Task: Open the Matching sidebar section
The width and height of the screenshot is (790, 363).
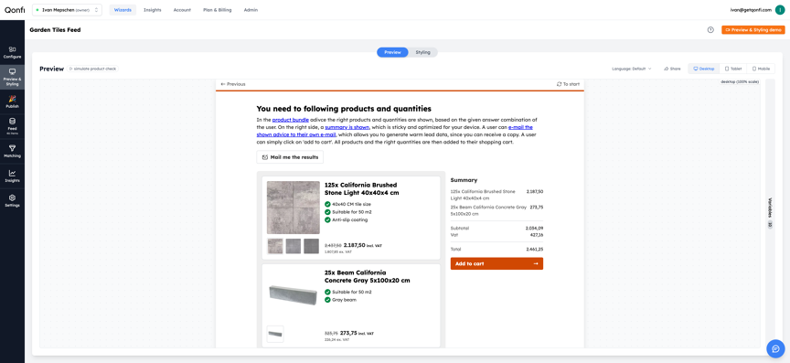Action: tap(12, 151)
